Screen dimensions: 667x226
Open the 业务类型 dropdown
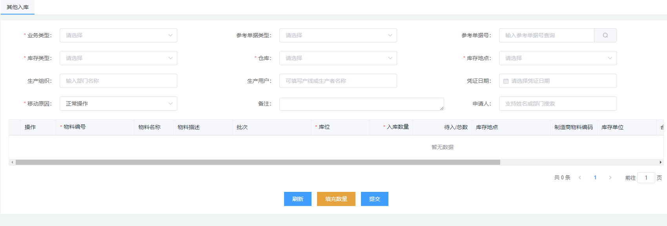[118, 35]
